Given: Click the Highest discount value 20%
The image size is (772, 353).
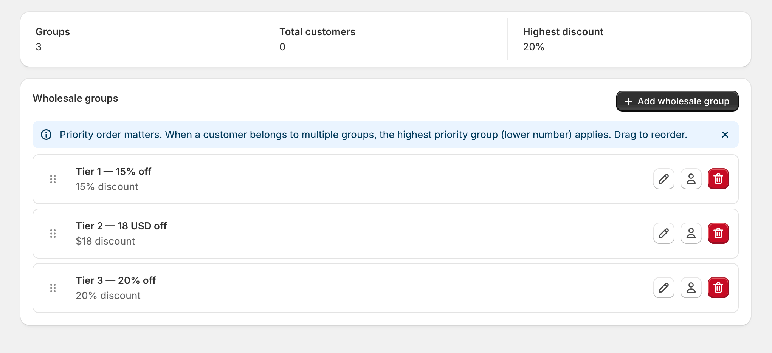Looking at the screenshot, I should click(x=533, y=47).
